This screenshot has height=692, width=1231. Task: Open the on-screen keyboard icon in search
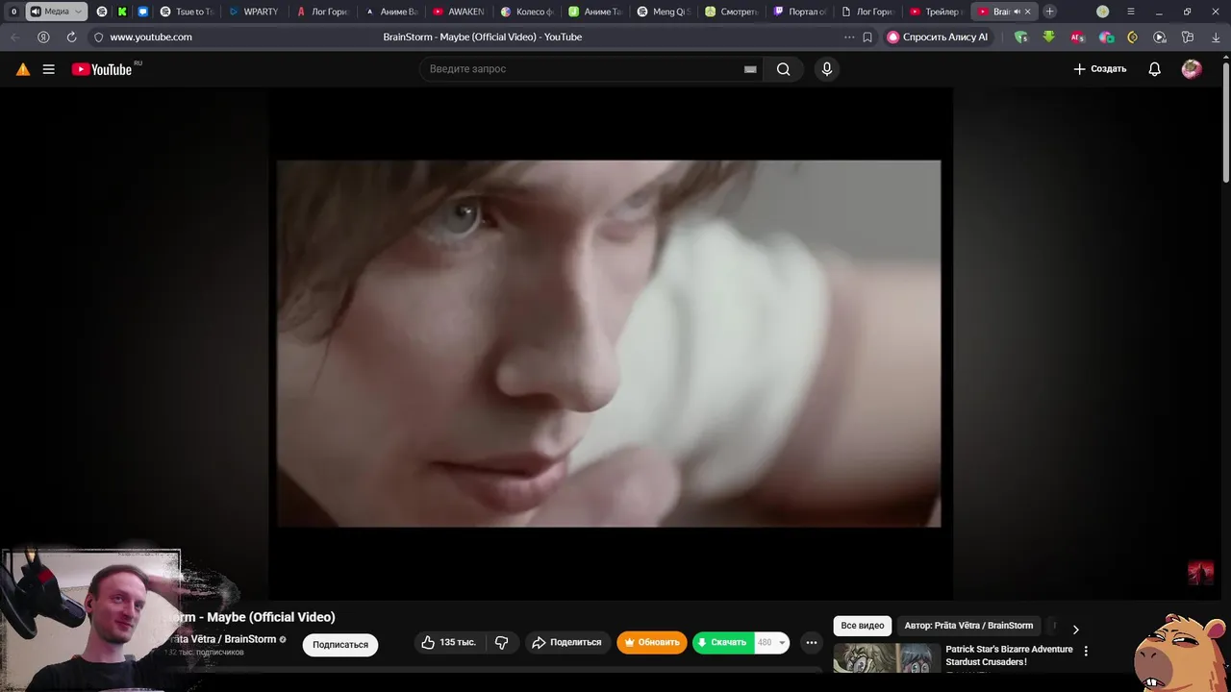click(x=750, y=69)
